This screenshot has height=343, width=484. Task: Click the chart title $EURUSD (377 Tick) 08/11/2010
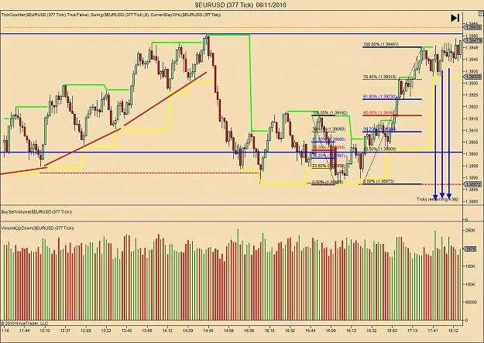point(241,5)
